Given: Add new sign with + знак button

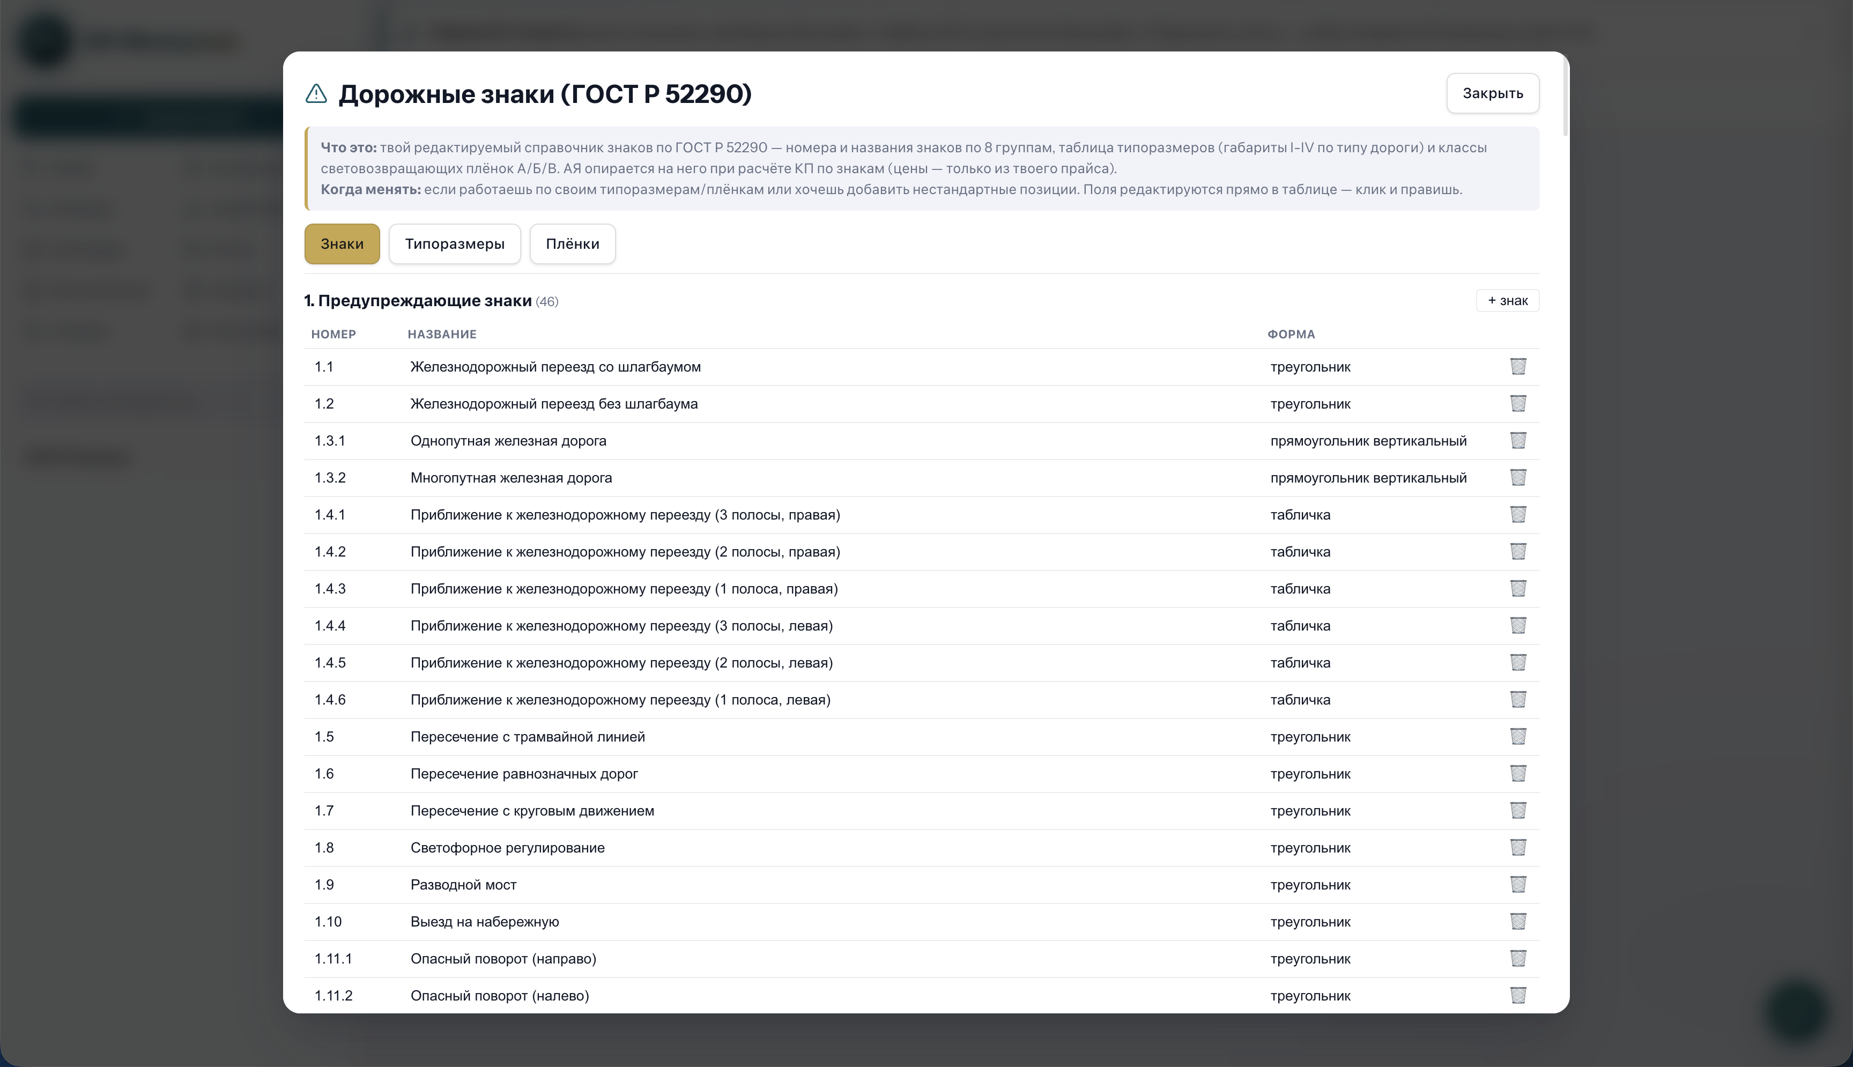Looking at the screenshot, I should 1507,300.
